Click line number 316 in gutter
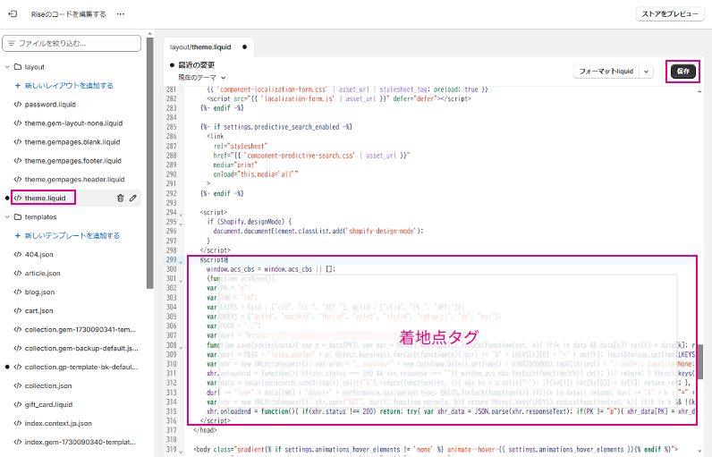 click(x=171, y=420)
